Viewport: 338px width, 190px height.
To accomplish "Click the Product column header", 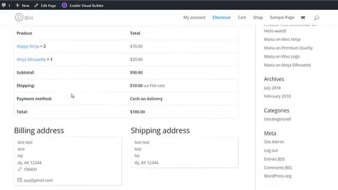I will click(x=24, y=33).
